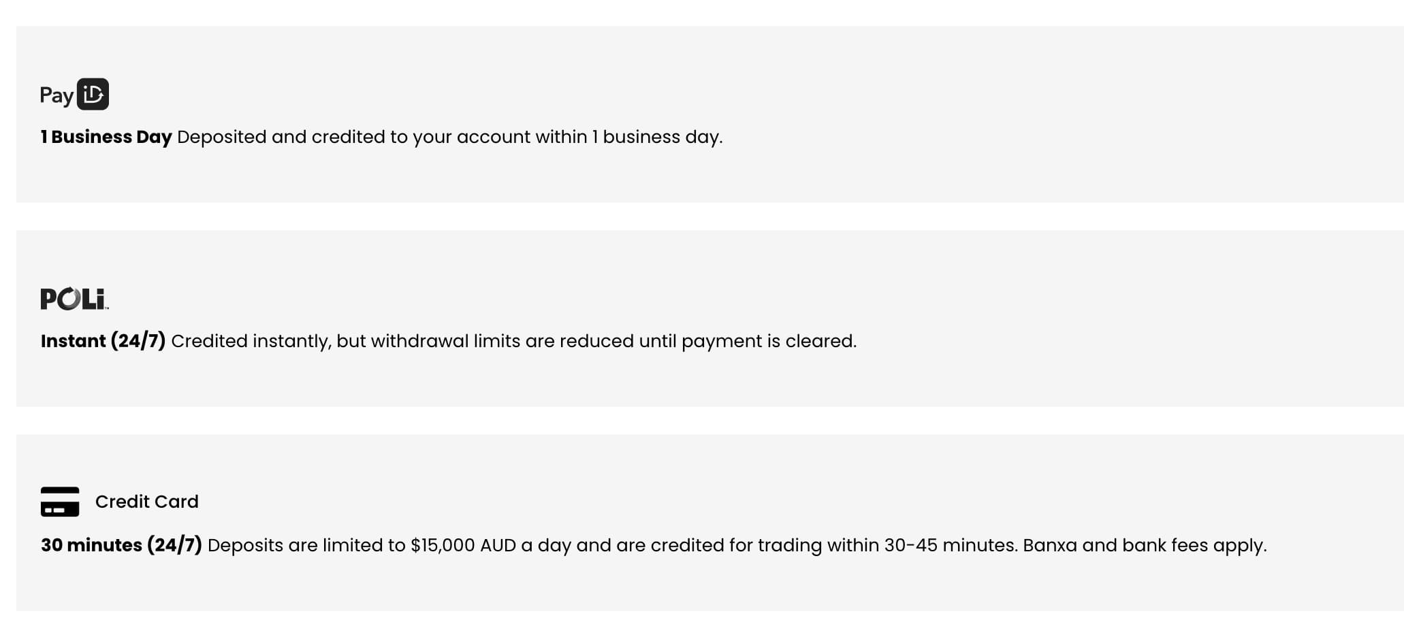Click 'Banxa and bank fees apply' text
This screenshot has width=1404, height=633.
coord(1145,545)
